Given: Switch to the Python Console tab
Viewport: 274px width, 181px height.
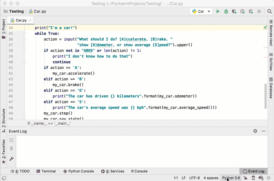Looking at the screenshot, I should [x=79, y=171].
